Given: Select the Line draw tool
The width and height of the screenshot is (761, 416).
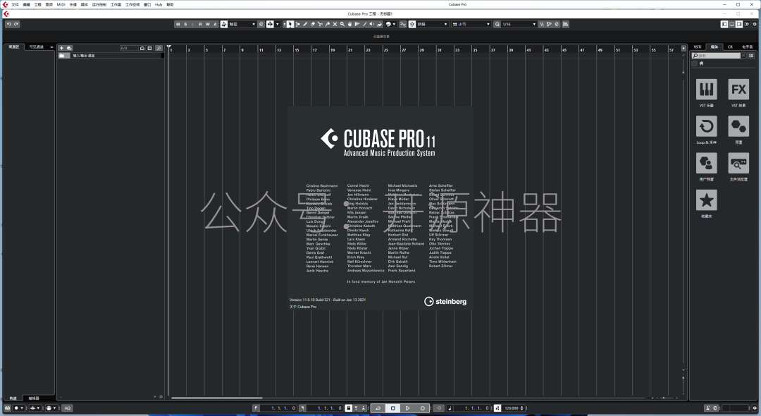Looking at the screenshot, I should click(364, 24).
